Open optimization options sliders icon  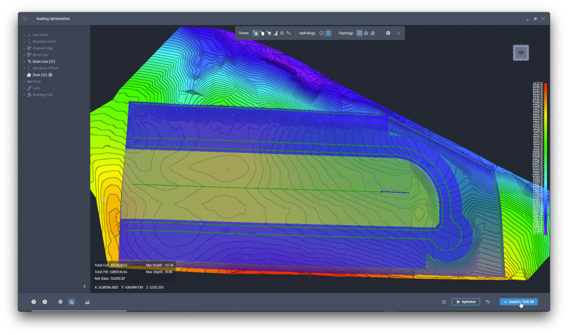[x=444, y=302]
